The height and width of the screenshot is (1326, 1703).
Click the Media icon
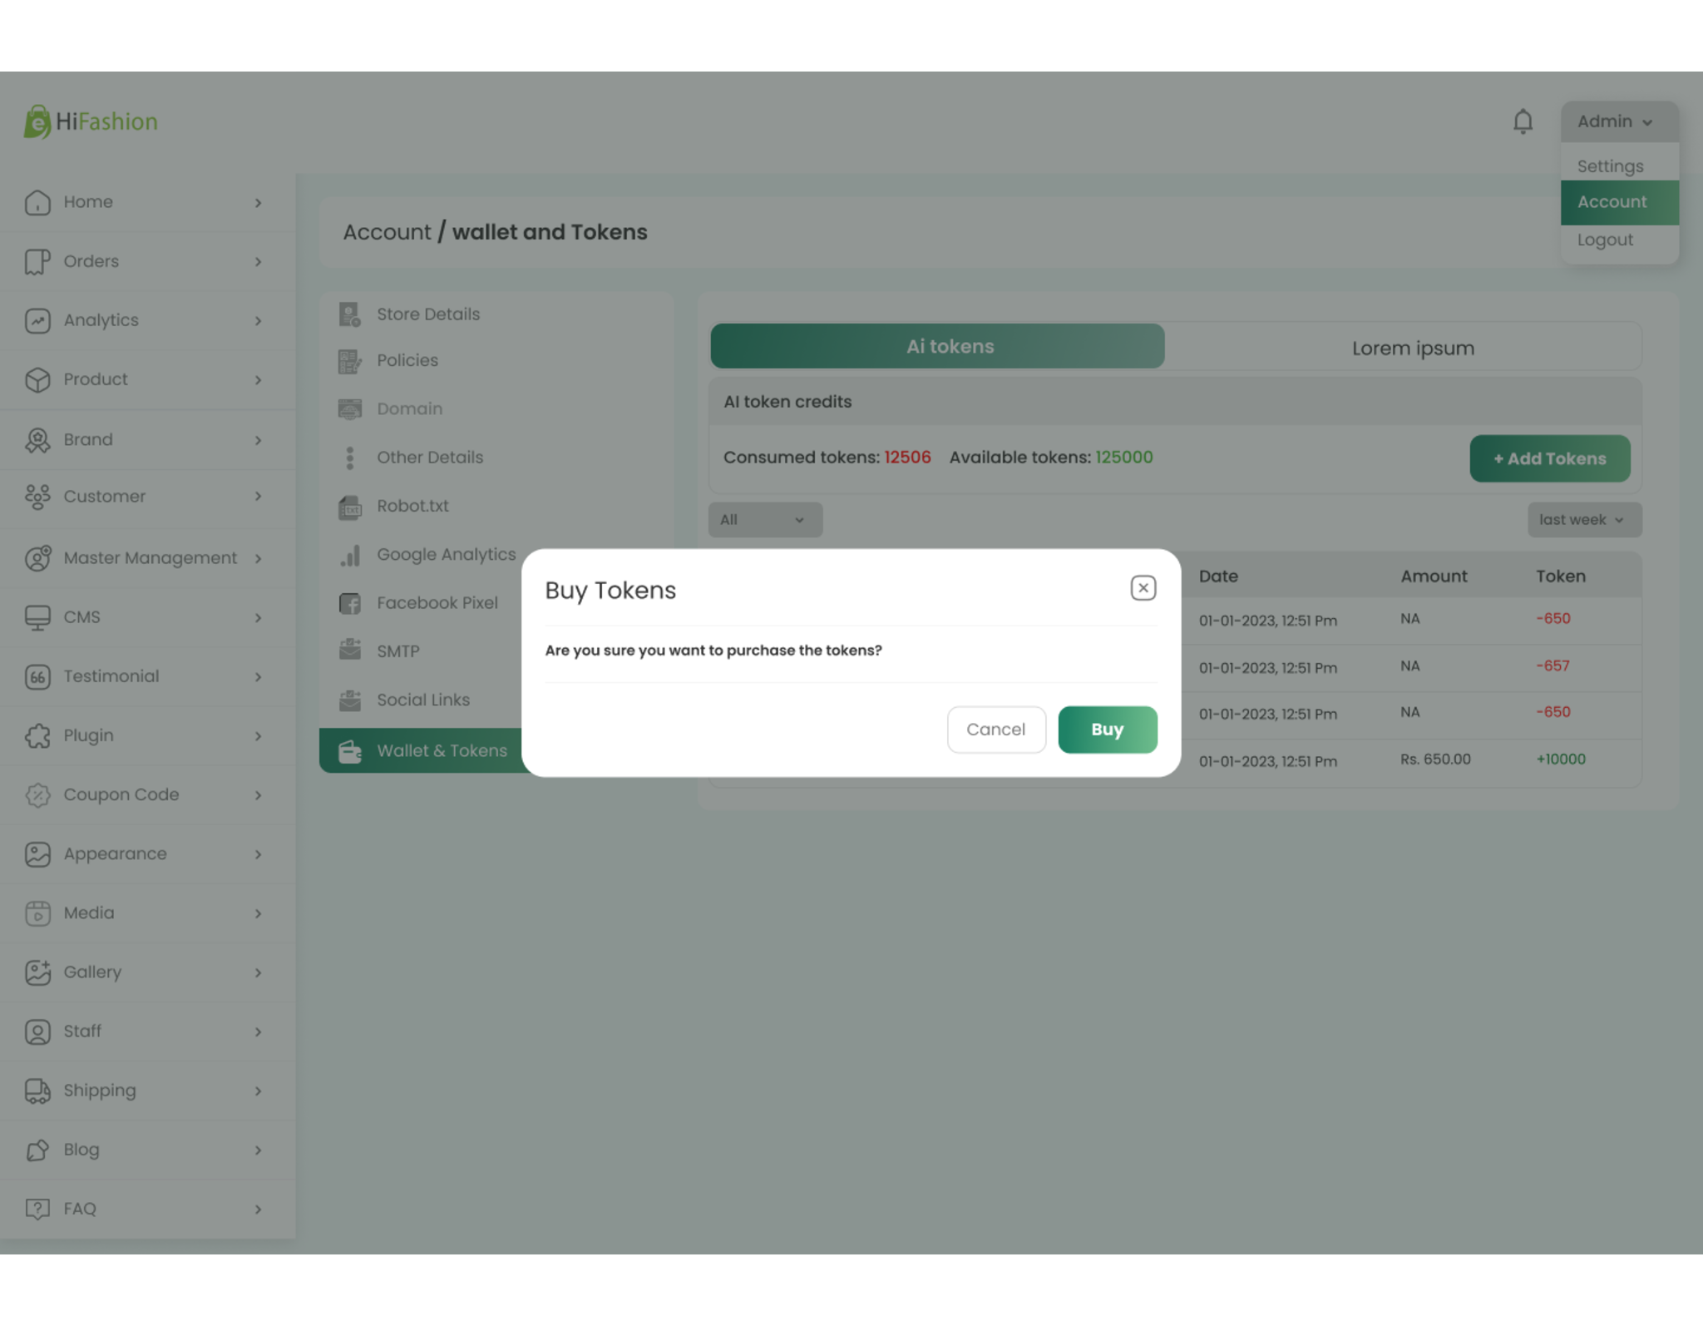coord(37,913)
